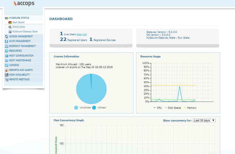Click the Reports and Alerts chart icon
235x154 pixels.
coord(7,70)
